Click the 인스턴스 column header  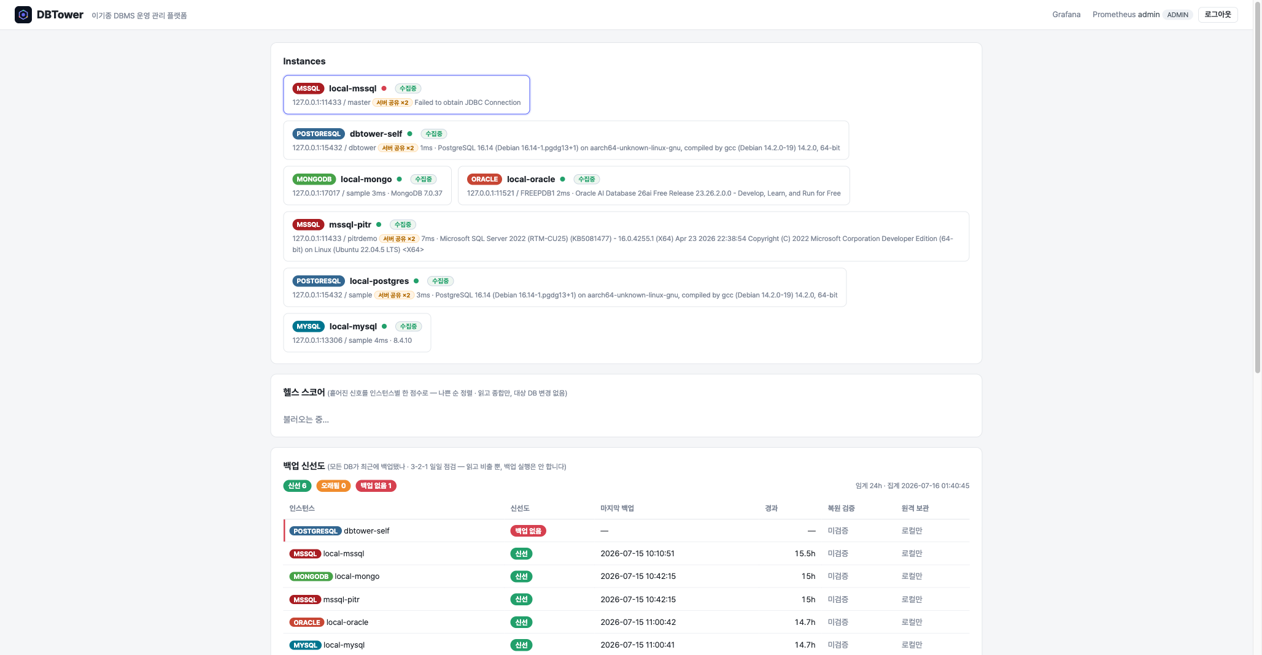tap(302, 508)
